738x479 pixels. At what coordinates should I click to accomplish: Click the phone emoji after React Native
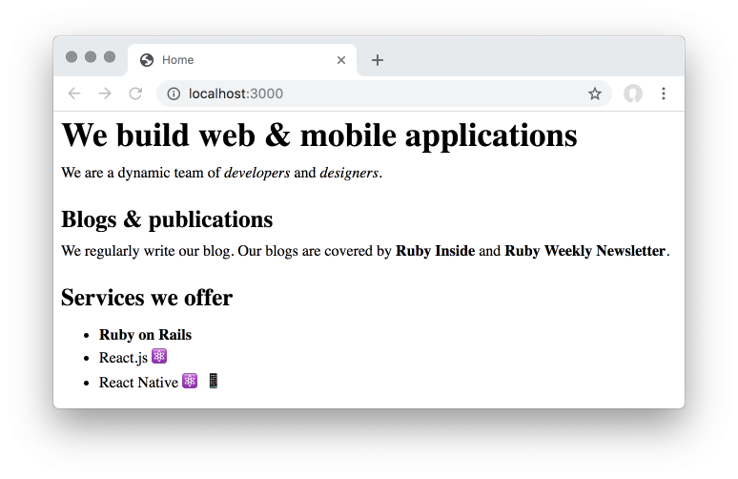(x=214, y=381)
